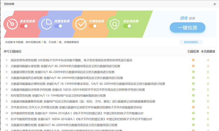Click green check icon for 元数据项完整性检测 row
The height and width of the screenshot is (131, 219).
click(193, 125)
